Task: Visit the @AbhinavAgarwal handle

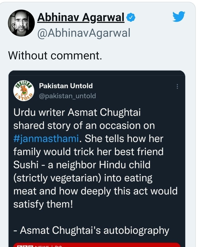Action: point(84,33)
